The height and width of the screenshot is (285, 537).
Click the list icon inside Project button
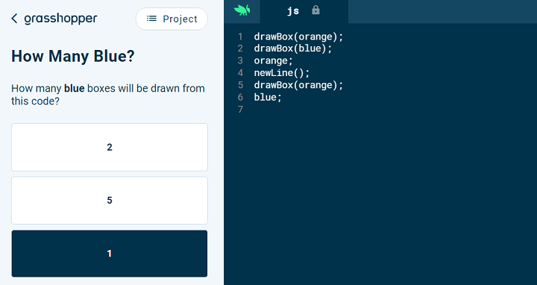tap(151, 19)
